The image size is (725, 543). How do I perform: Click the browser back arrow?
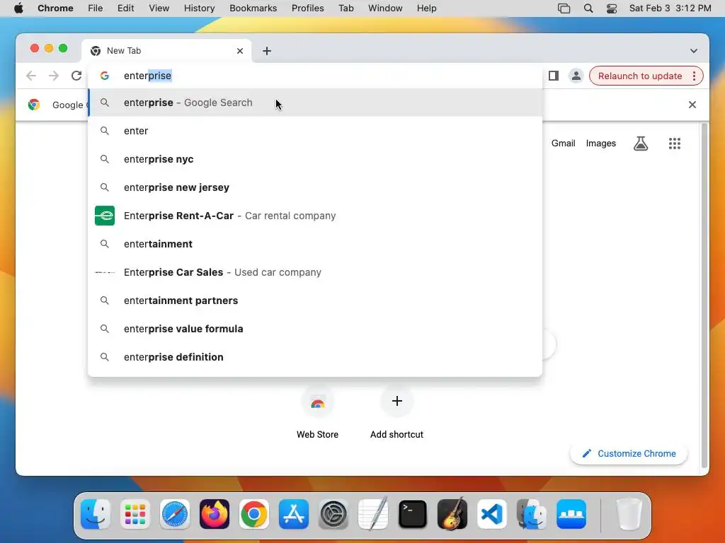click(x=31, y=76)
